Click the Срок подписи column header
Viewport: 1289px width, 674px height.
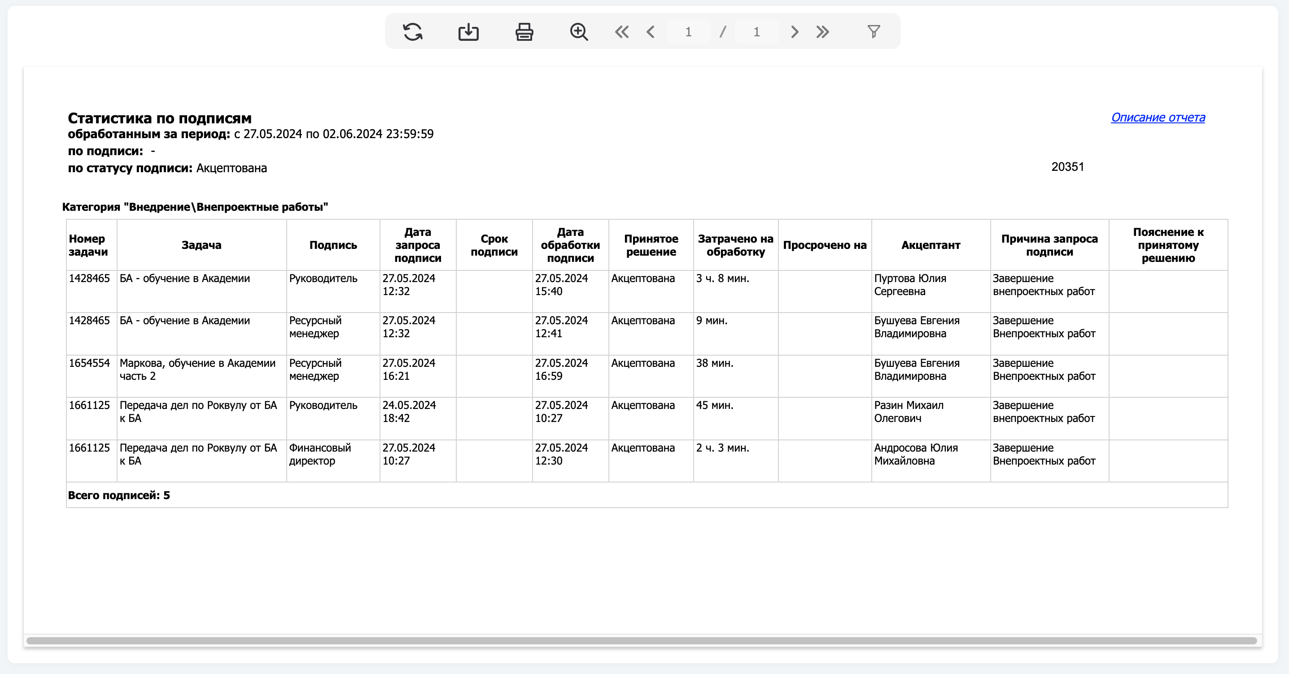494,245
